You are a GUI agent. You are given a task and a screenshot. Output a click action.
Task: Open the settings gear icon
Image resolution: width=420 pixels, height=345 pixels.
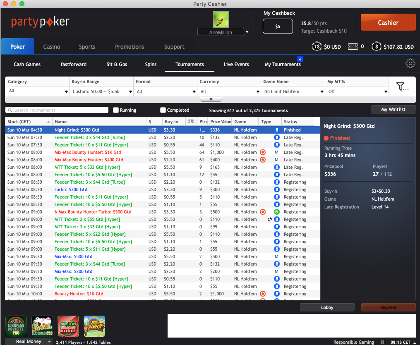coord(410,63)
